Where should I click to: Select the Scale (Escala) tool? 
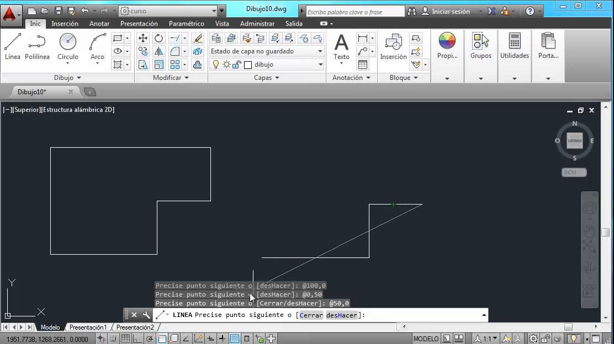coord(158,64)
